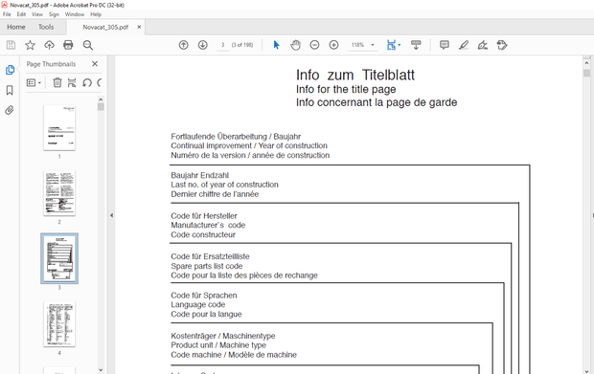
Task: Bookmark document with the star icon
Action: 30,45
